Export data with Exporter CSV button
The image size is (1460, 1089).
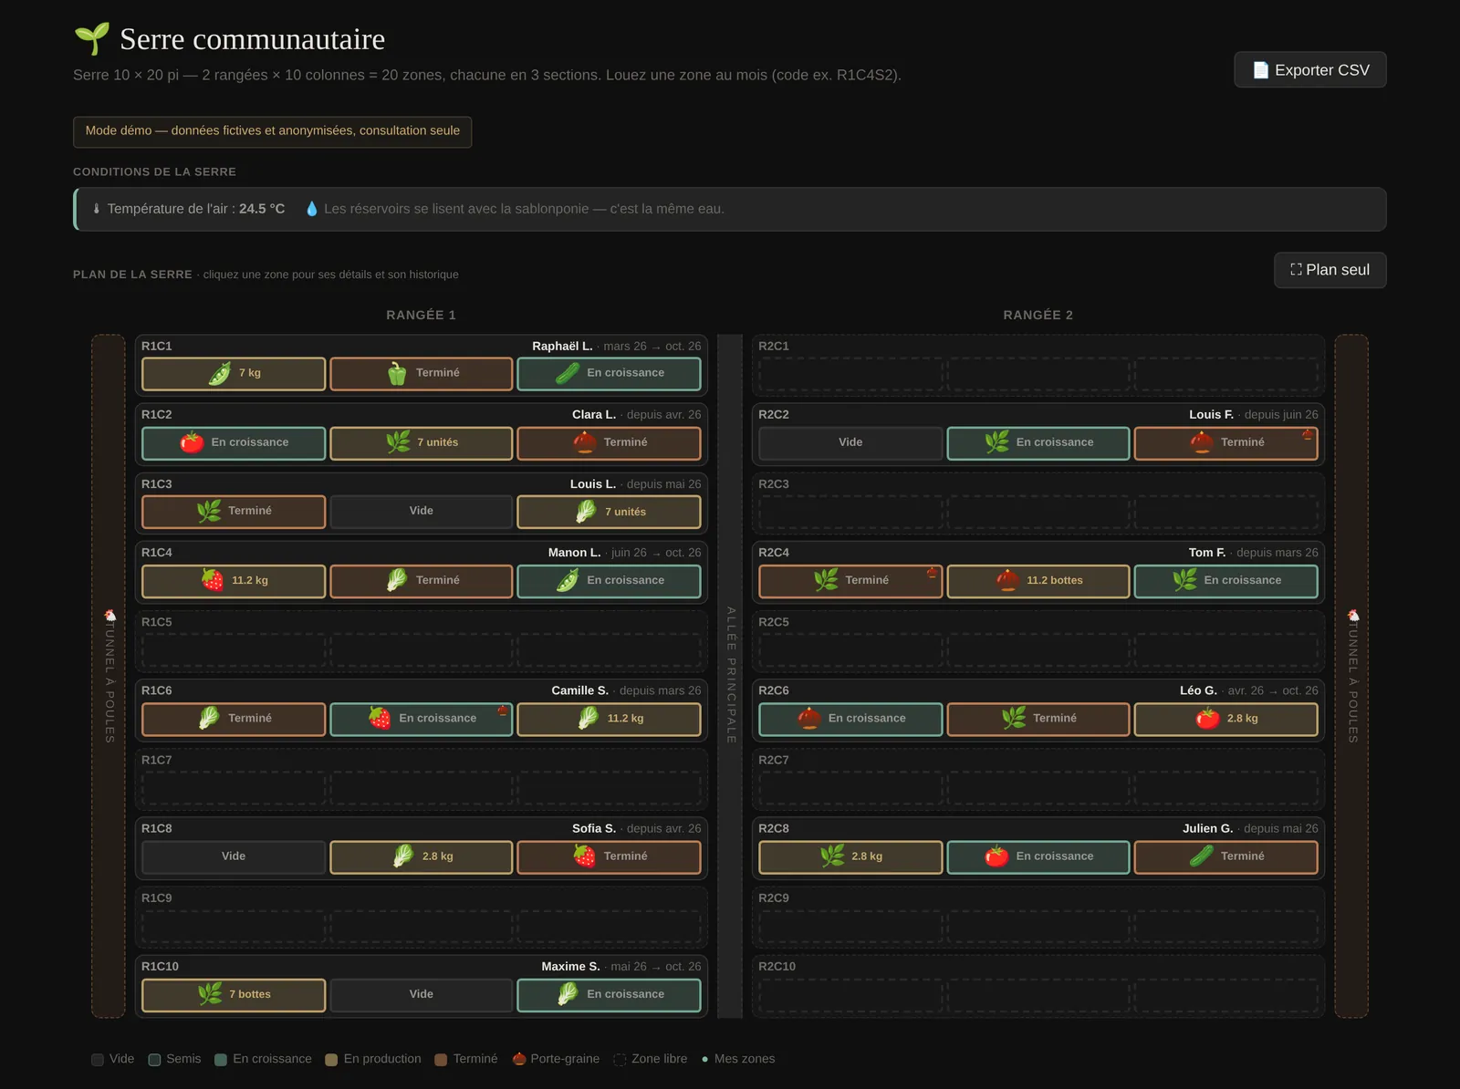pos(1310,70)
